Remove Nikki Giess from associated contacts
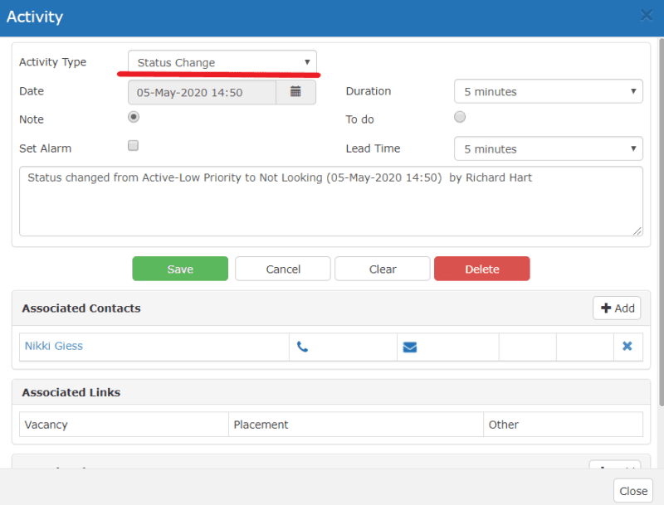 click(x=627, y=347)
